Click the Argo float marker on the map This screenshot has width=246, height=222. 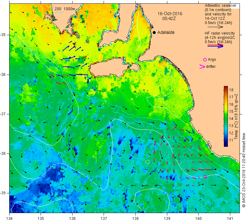tap(205, 177)
